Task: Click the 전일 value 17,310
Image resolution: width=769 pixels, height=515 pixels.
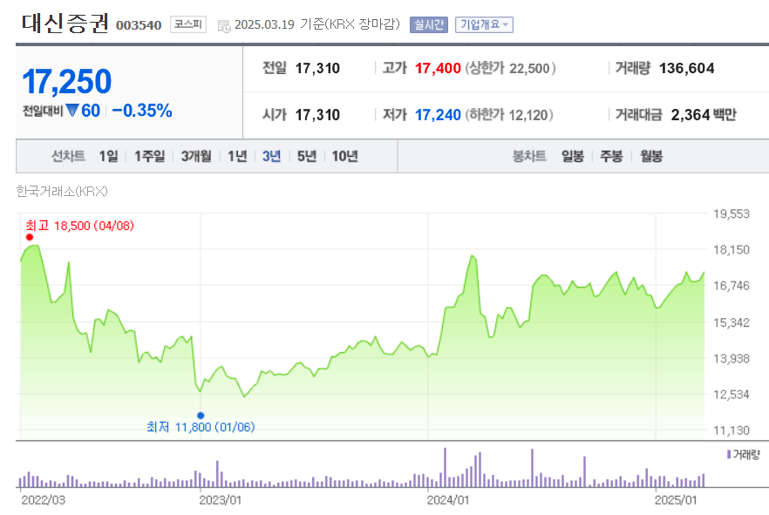Action: click(317, 68)
